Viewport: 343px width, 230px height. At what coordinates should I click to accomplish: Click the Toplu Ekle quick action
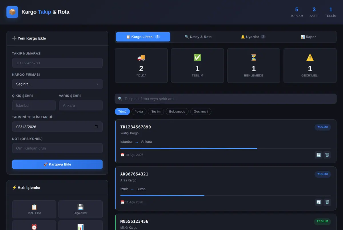[x=34, y=209]
